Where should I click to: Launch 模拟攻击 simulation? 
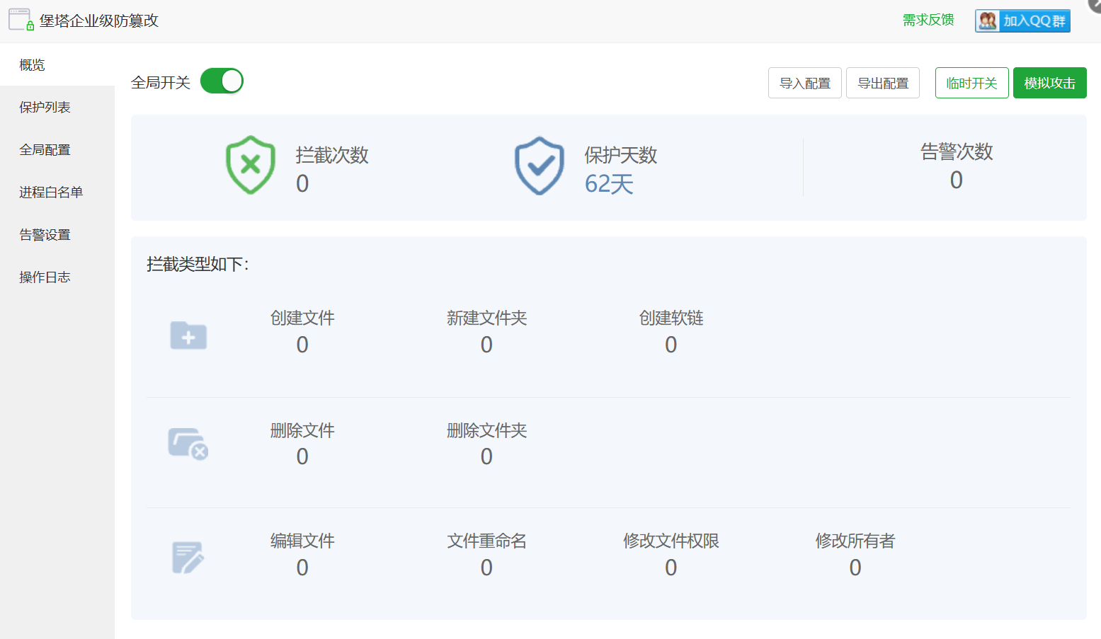[x=1049, y=83]
